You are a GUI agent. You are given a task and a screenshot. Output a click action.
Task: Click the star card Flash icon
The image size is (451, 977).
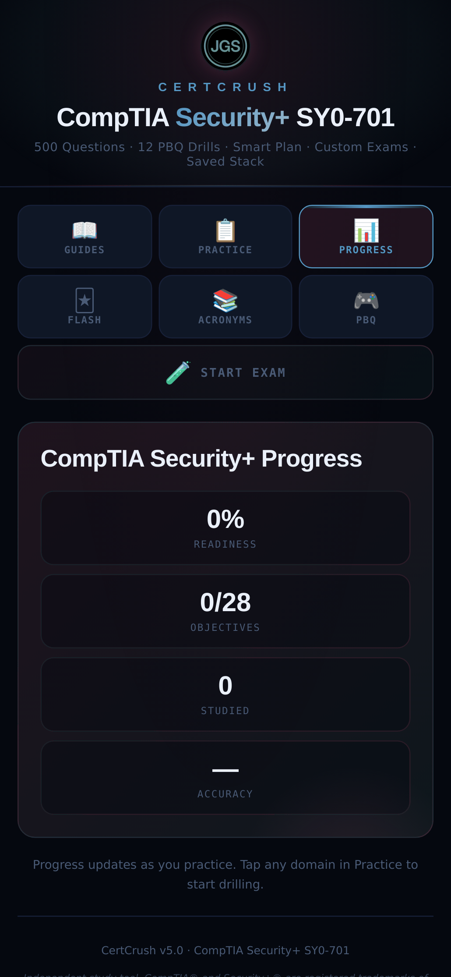coord(85,300)
